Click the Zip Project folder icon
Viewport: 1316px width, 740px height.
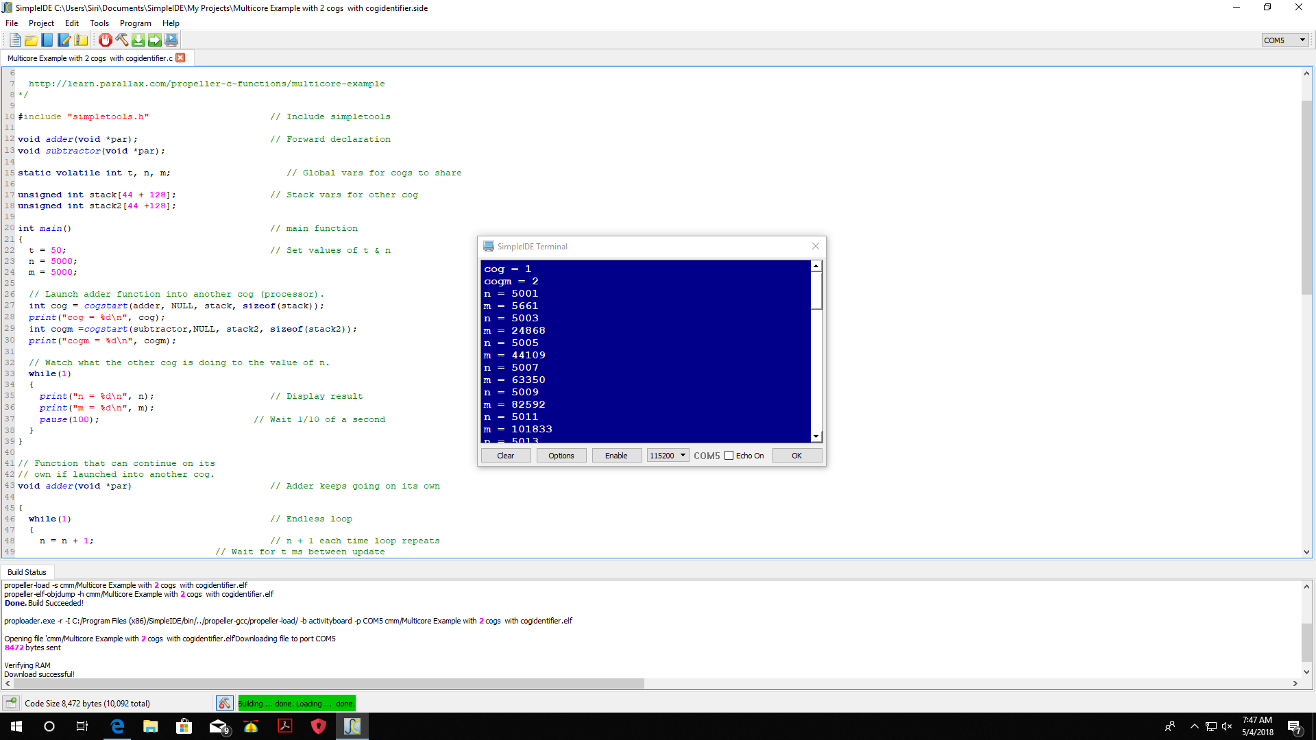click(81, 40)
